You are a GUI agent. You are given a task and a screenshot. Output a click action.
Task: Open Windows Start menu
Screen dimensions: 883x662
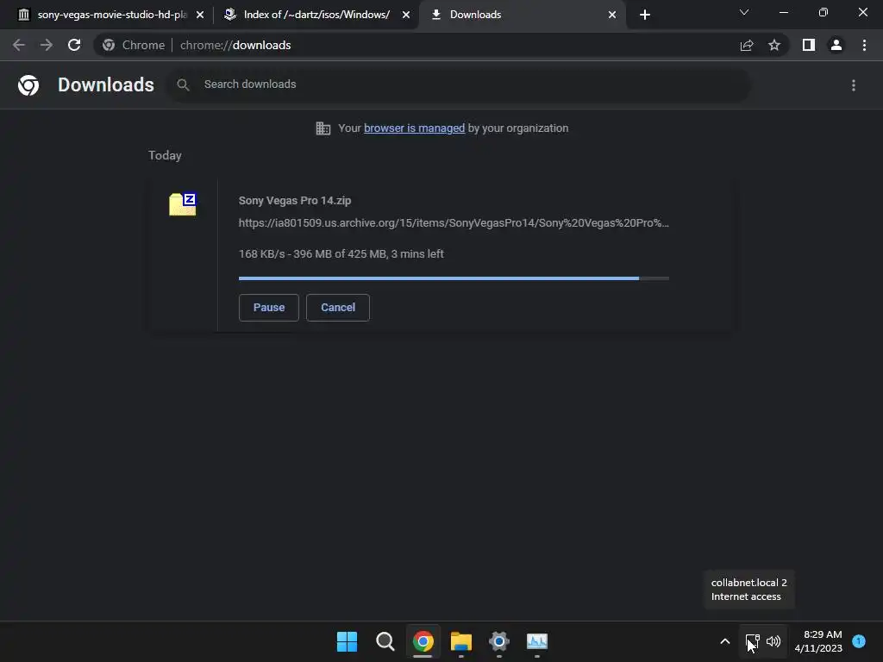(347, 641)
